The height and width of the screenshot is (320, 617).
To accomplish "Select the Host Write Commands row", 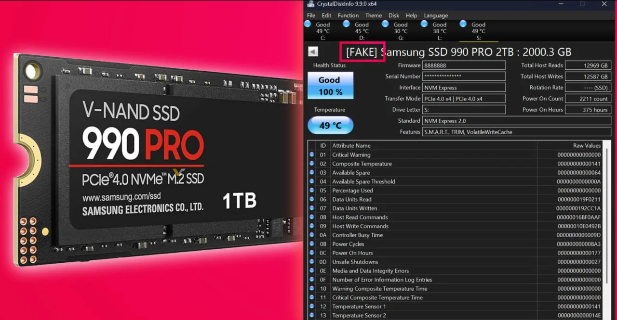I will point(456,226).
